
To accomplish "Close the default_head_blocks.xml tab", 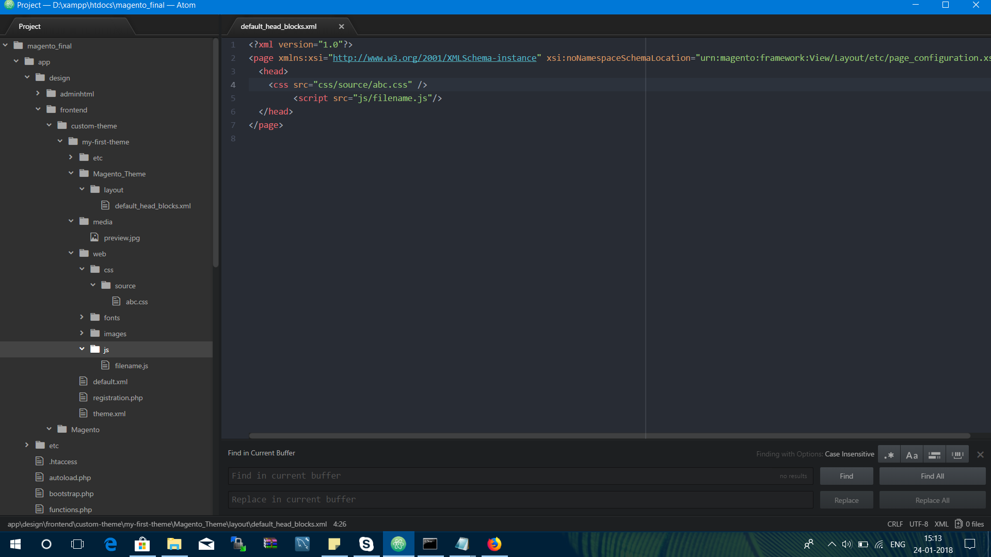I will pos(341,26).
